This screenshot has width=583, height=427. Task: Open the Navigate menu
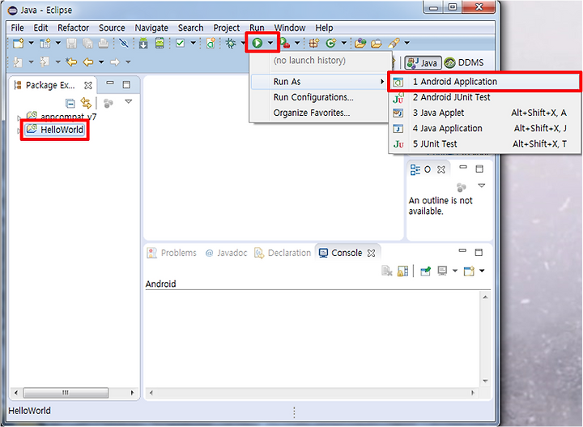151,28
